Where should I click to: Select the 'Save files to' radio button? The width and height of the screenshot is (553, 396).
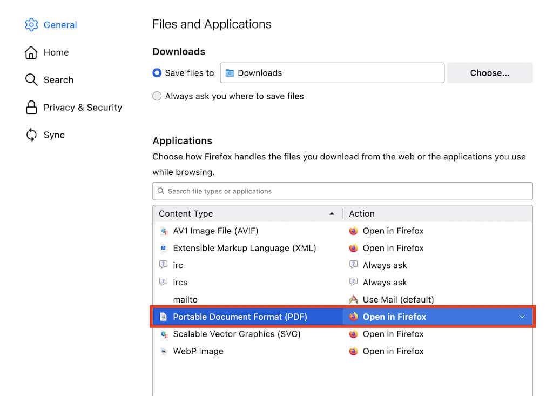click(x=157, y=73)
